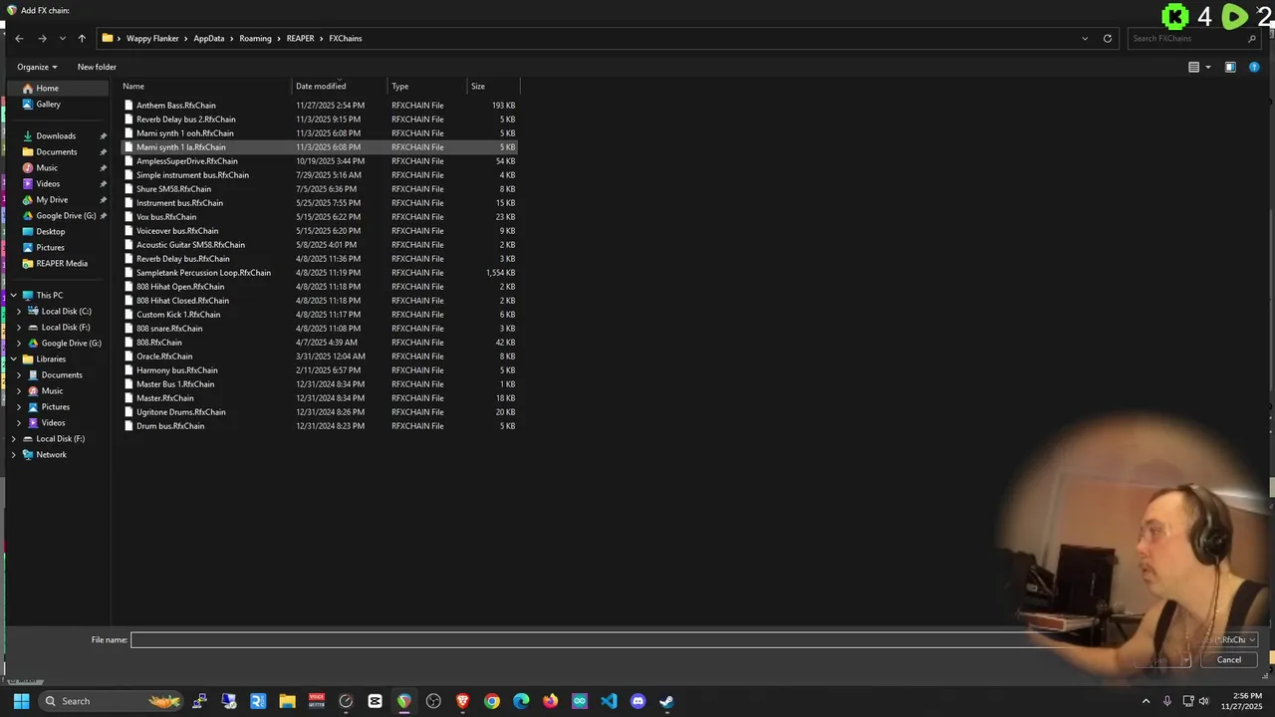The width and height of the screenshot is (1275, 717).
Task: Expand Local Disk (C:) tree node
Action: coord(19,311)
